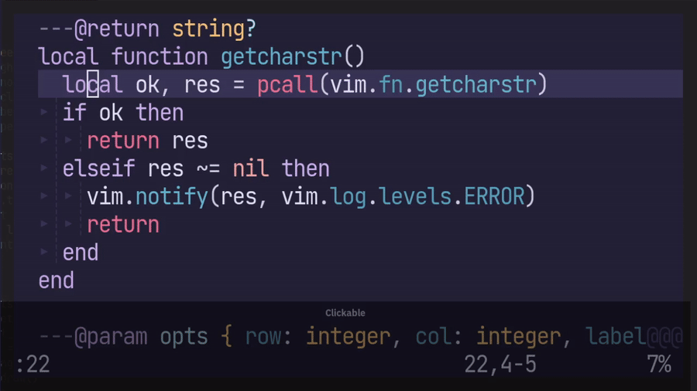The image size is (697, 391).
Task: Select the 'string?' return type annotation
Action: [x=214, y=29]
